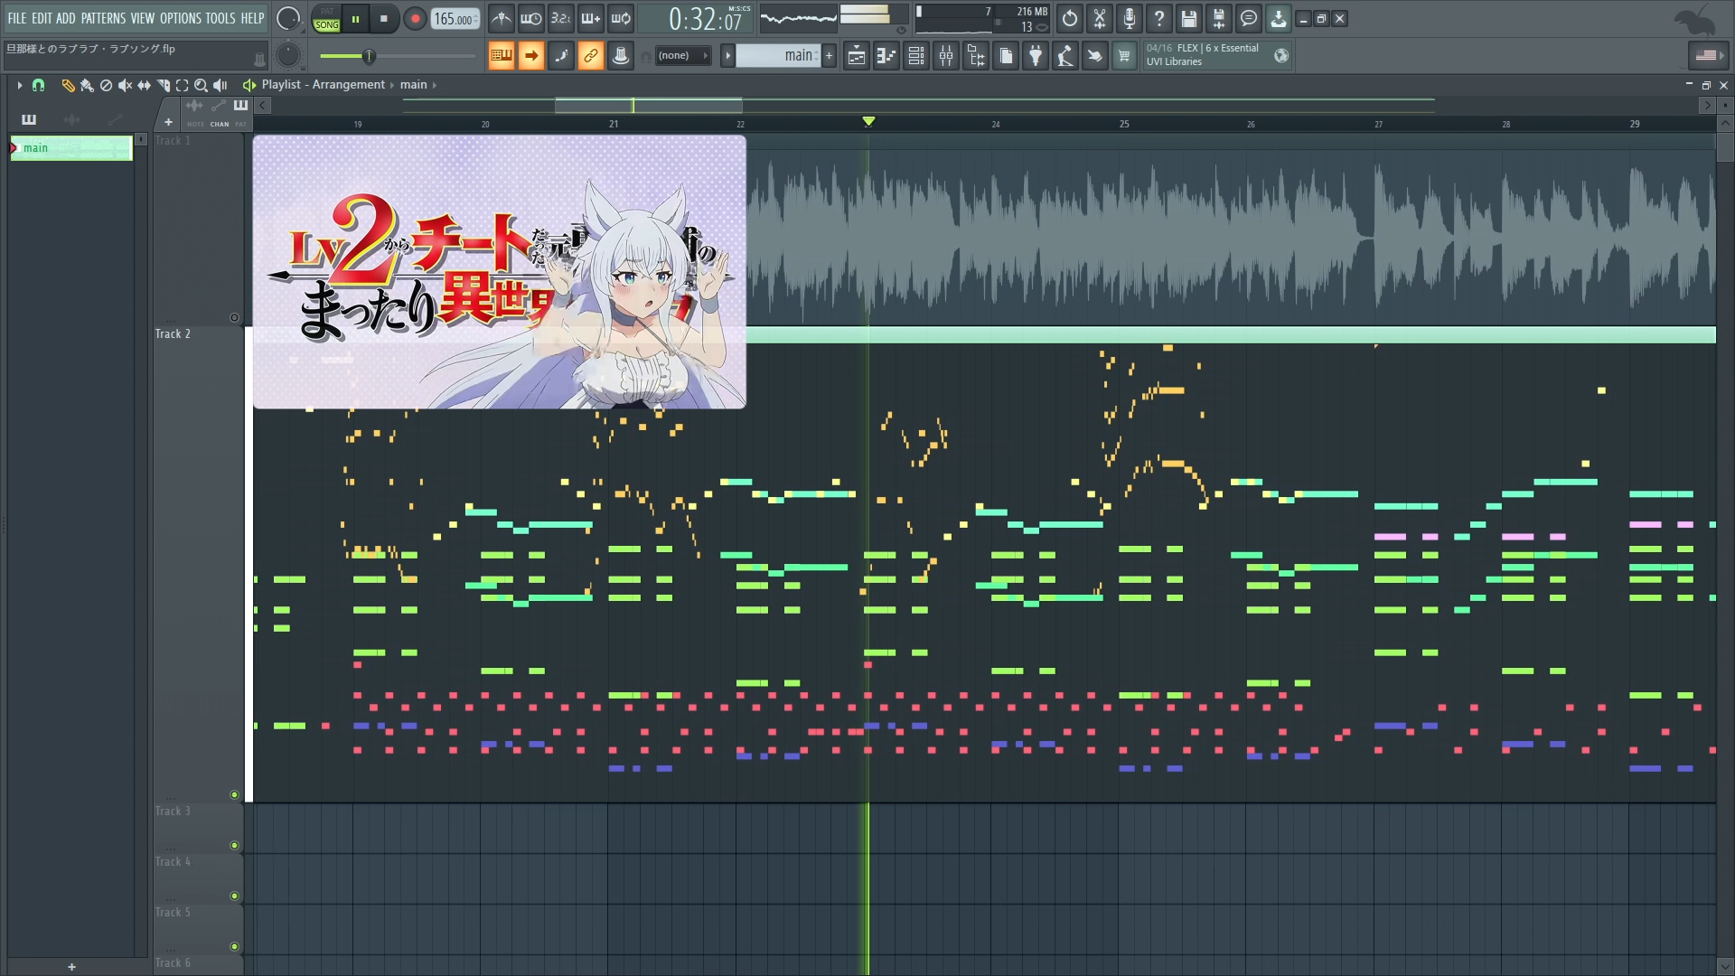Click the 165.000 tempo field

coord(455,19)
